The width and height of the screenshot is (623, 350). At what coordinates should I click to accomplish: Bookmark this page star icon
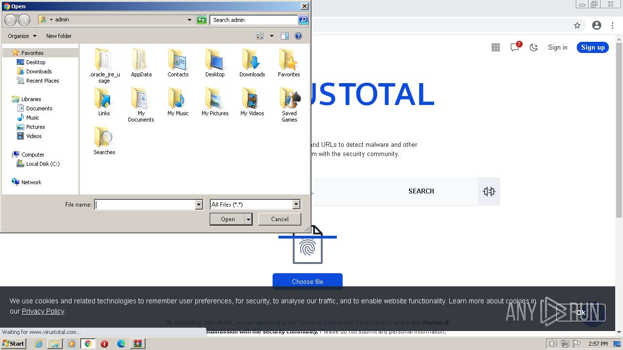click(x=577, y=25)
